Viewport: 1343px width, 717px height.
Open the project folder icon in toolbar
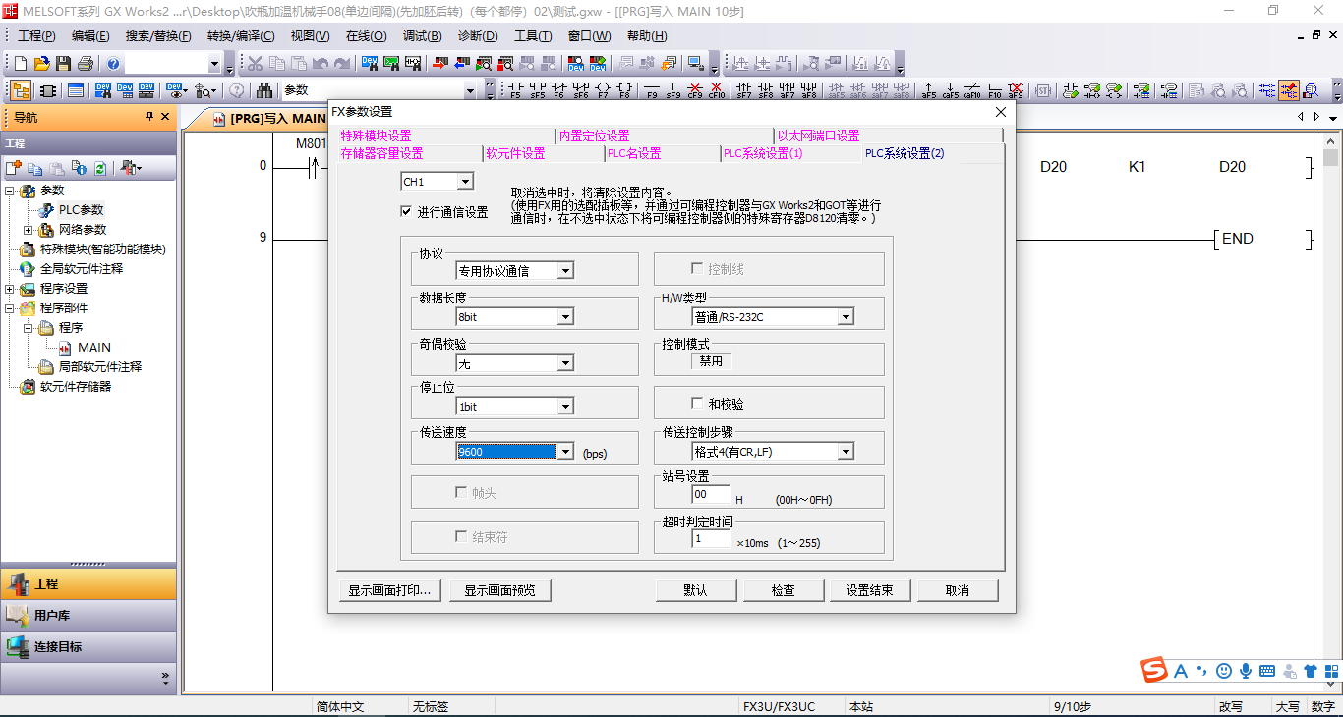[x=41, y=64]
